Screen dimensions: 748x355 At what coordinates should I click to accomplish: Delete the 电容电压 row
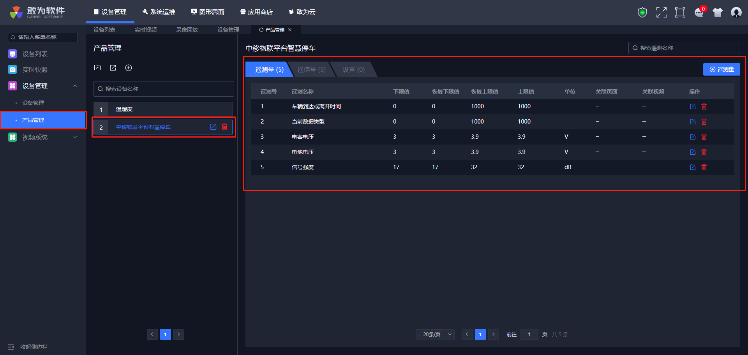(704, 137)
